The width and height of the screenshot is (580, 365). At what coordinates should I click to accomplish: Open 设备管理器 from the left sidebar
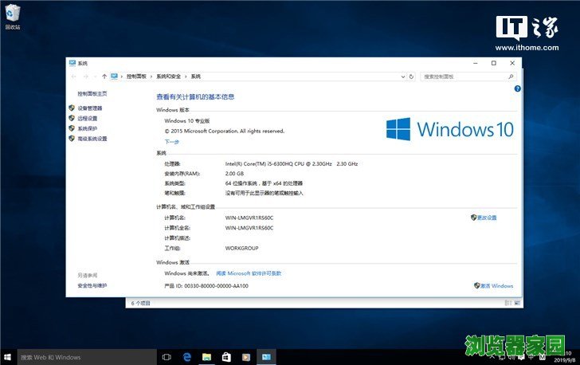tap(89, 108)
